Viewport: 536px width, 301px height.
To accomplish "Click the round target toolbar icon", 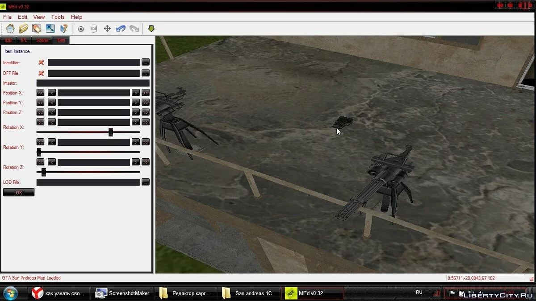I will pyautogui.click(x=81, y=29).
